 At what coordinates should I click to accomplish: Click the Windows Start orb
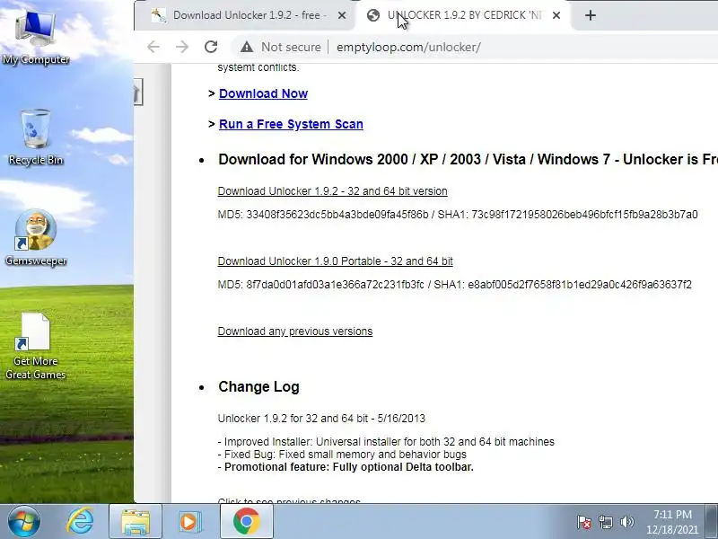tap(23, 522)
